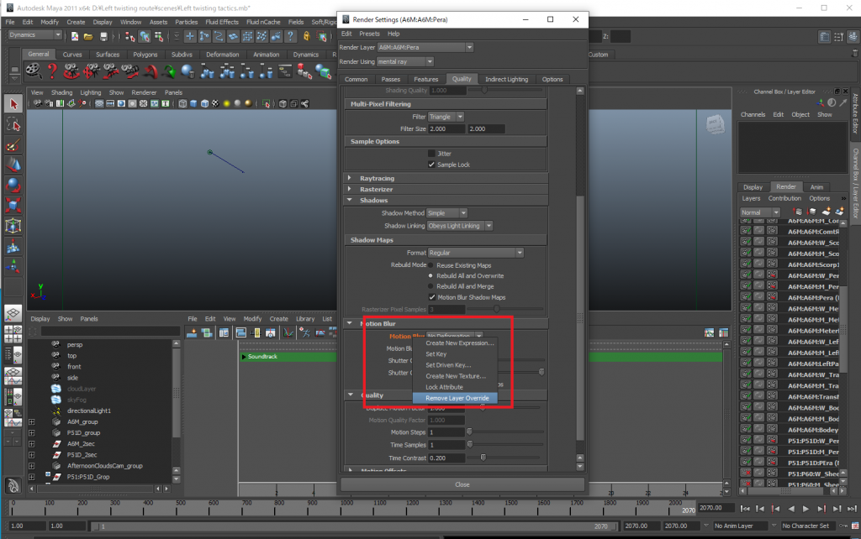The image size is (861, 539).
Task: Select Rebuild All and Overwrite option
Action: 430,276
